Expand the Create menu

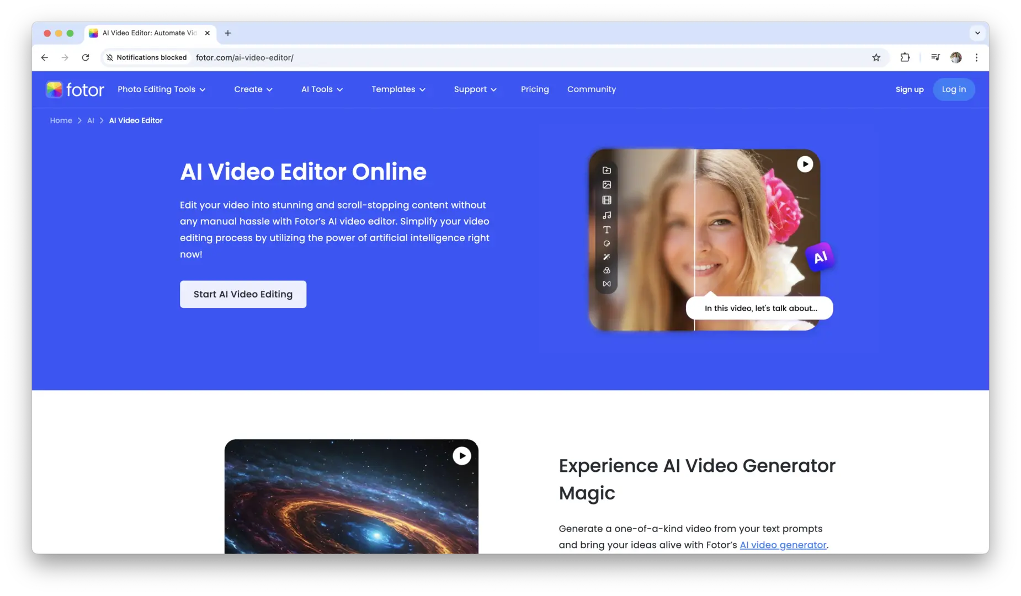click(253, 89)
